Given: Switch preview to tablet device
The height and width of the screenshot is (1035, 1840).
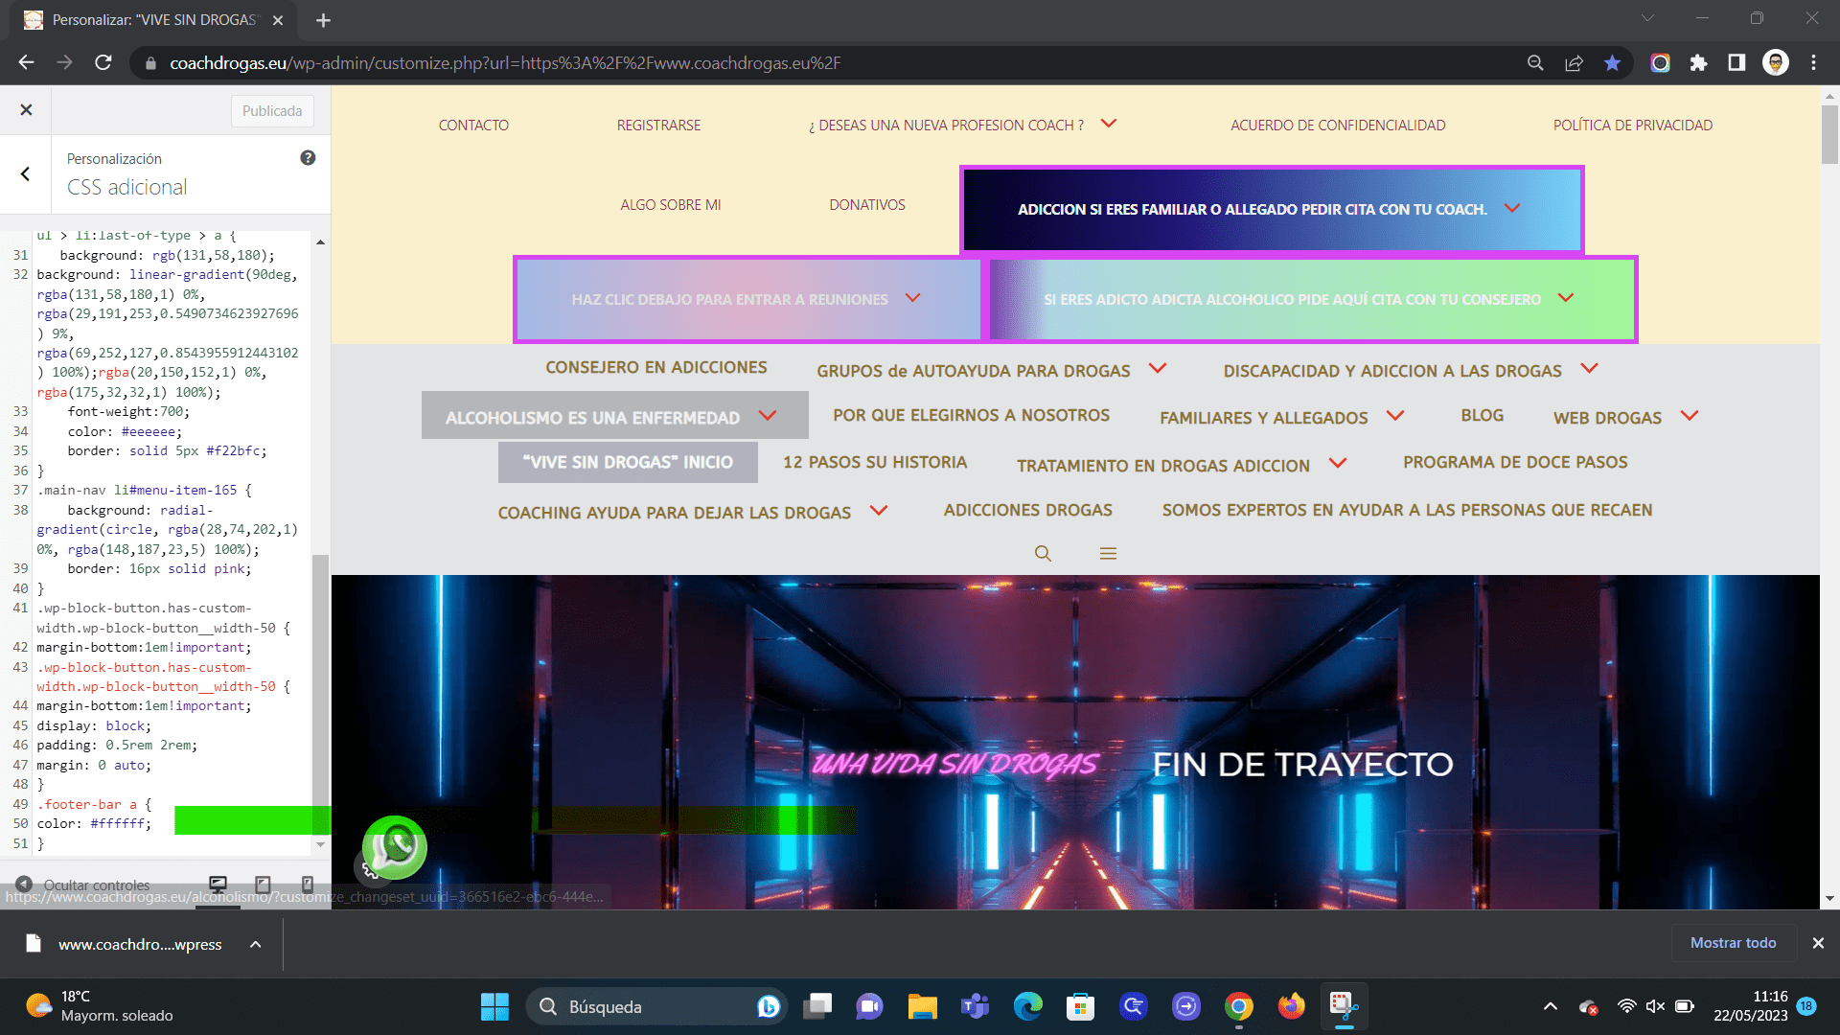Looking at the screenshot, I should pyautogui.click(x=263, y=885).
